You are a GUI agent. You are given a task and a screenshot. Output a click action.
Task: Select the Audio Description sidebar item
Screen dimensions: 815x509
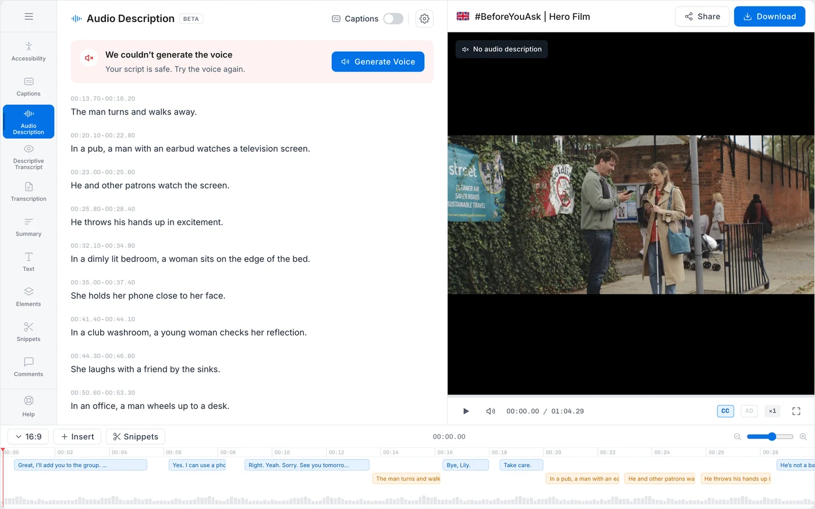click(29, 122)
